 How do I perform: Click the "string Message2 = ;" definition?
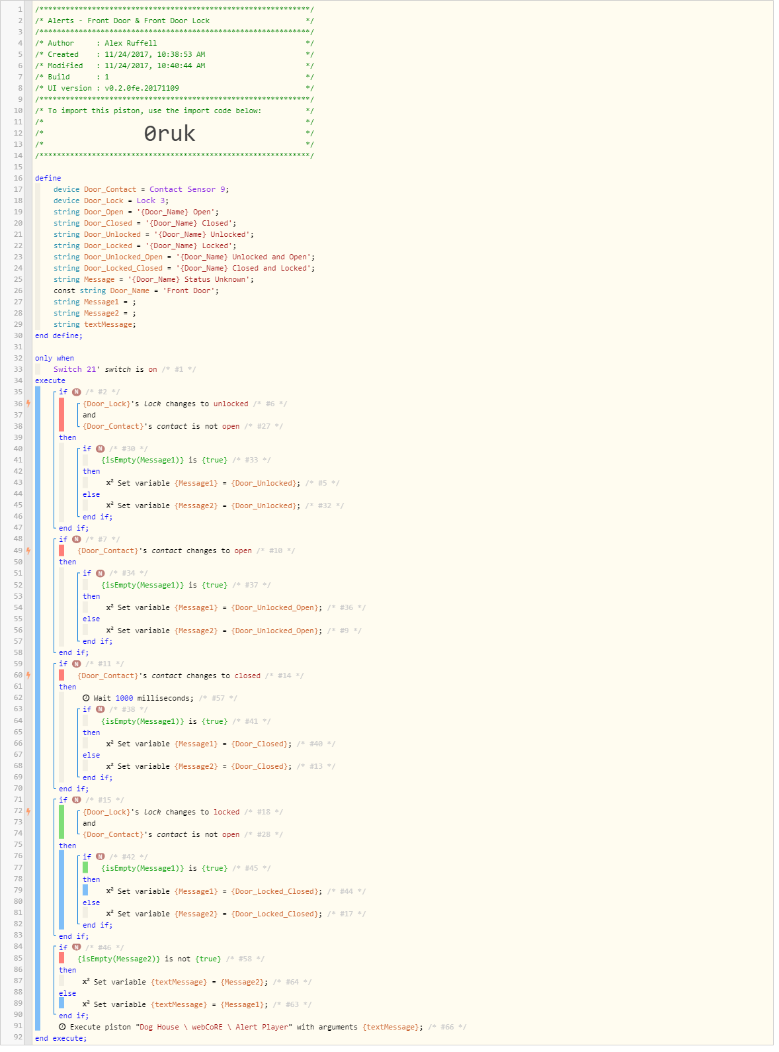pyautogui.click(x=95, y=313)
